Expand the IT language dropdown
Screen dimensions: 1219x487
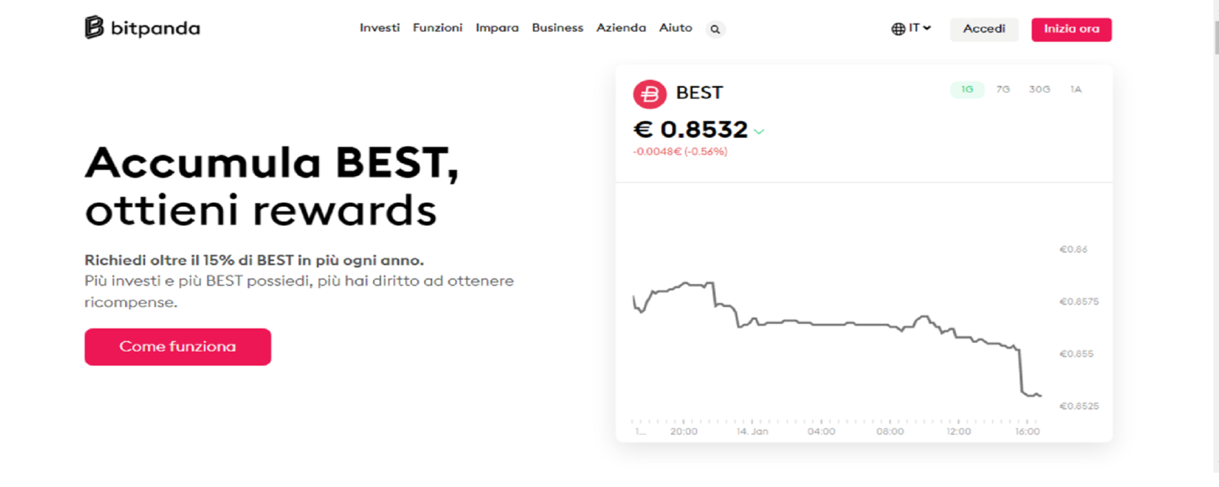point(919,28)
